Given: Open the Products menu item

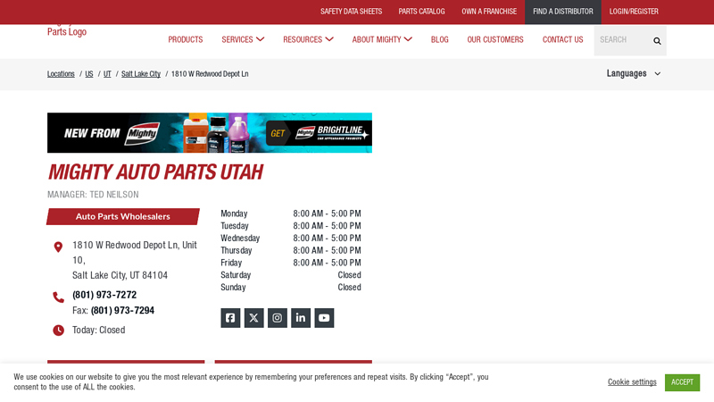Looking at the screenshot, I should 186,39.
